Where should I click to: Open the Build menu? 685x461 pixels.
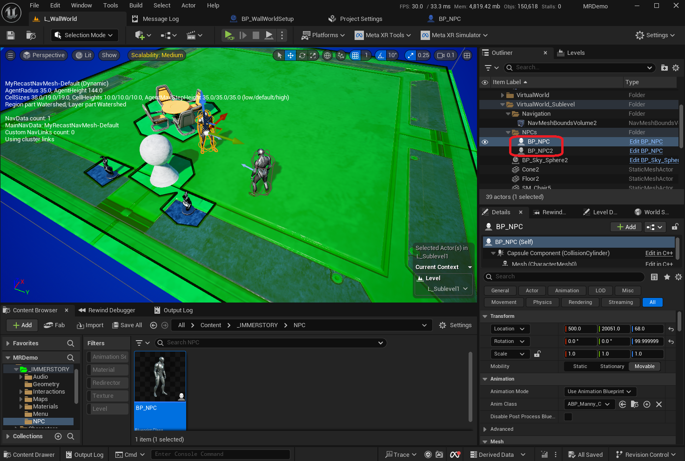click(136, 6)
